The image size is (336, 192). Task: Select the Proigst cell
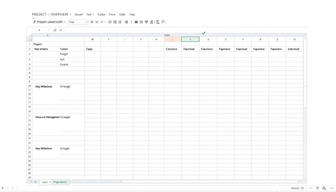coord(64,54)
